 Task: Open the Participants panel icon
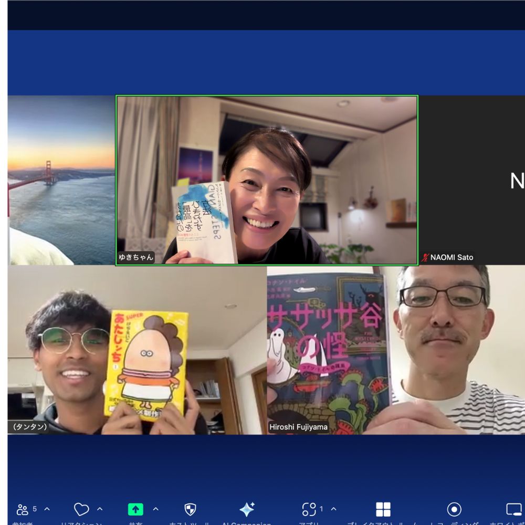pyautogui.click(x=23, y=509)
